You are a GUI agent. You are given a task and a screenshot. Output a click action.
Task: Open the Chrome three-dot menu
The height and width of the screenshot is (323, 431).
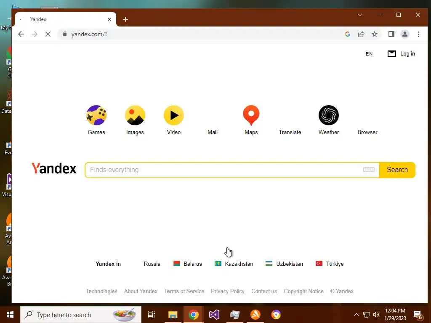click(x=418, y=34)
